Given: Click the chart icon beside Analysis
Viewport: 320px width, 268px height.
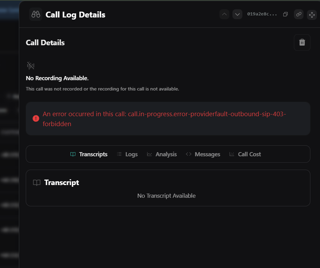Looking at the screenshot, I should (x=150, y=154).
